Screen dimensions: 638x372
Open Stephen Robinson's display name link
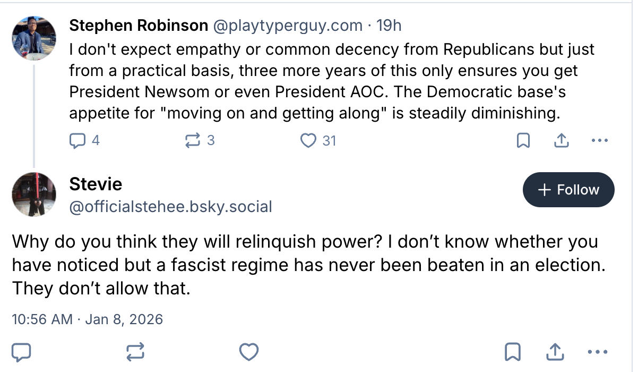tap(138, 25)
